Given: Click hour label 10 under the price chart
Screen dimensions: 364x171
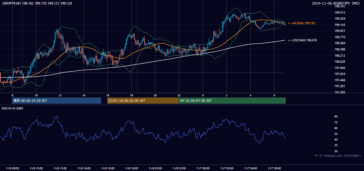Looking at the screenshot, I should point(36,95).
